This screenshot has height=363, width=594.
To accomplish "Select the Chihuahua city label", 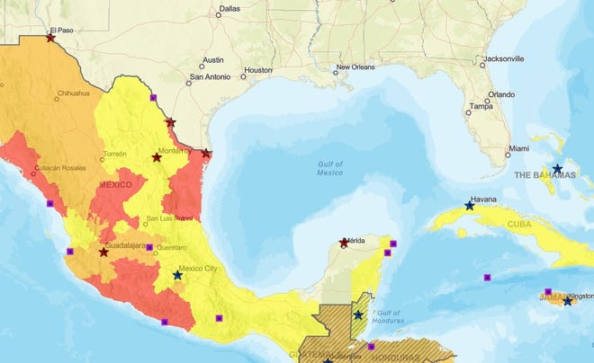I will click(74, 93).
